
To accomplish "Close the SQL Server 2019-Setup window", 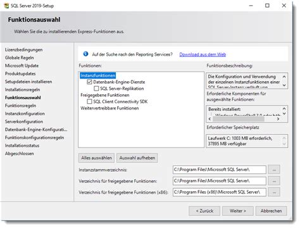I will pos(284,6).
